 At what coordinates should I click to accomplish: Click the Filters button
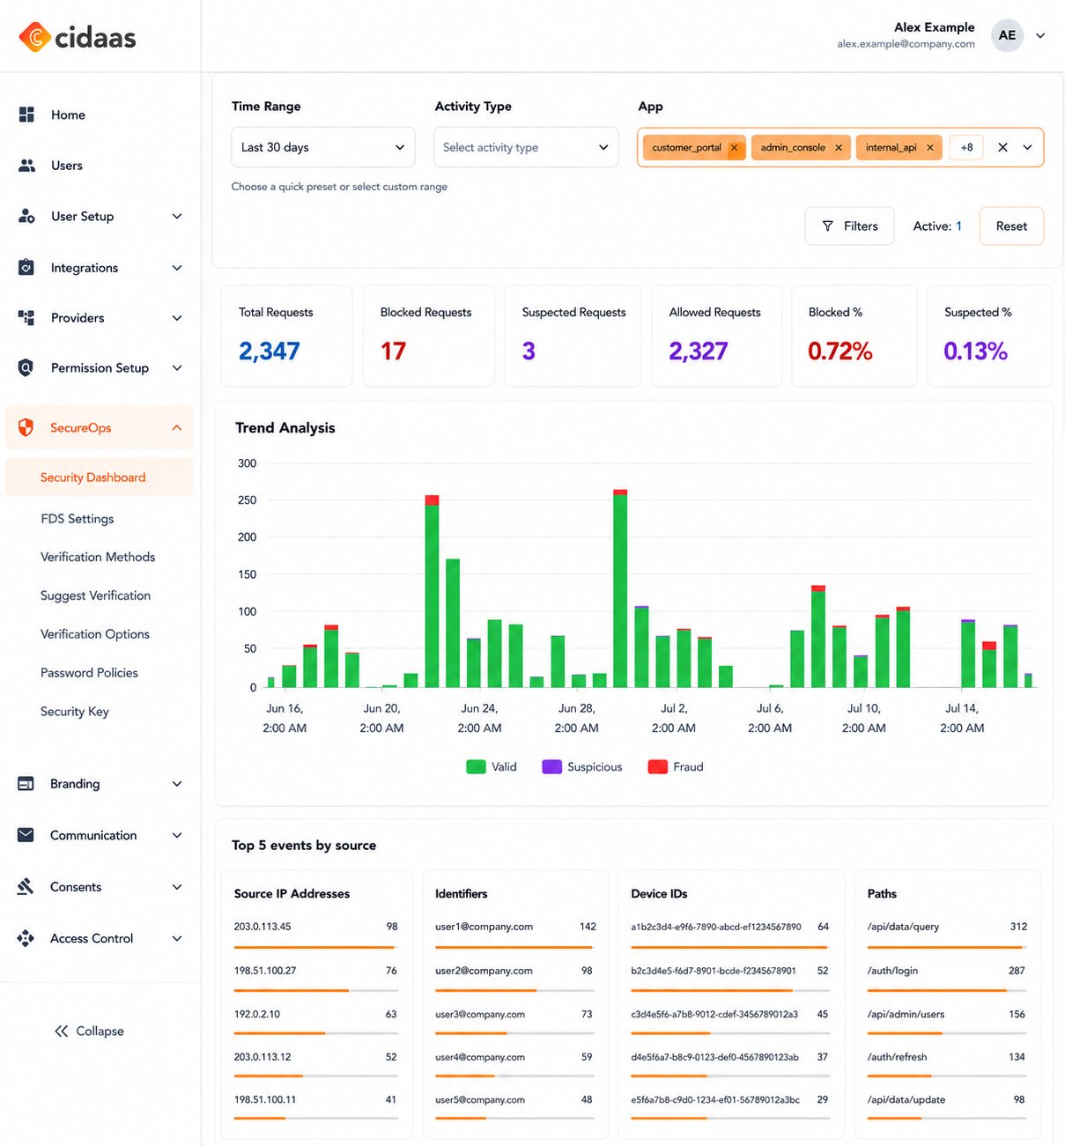(x=849, y=226)
